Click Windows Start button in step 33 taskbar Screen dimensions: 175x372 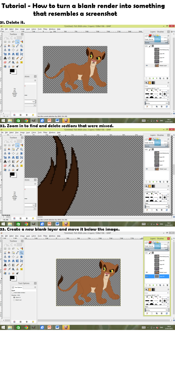(x=3, y=327)
